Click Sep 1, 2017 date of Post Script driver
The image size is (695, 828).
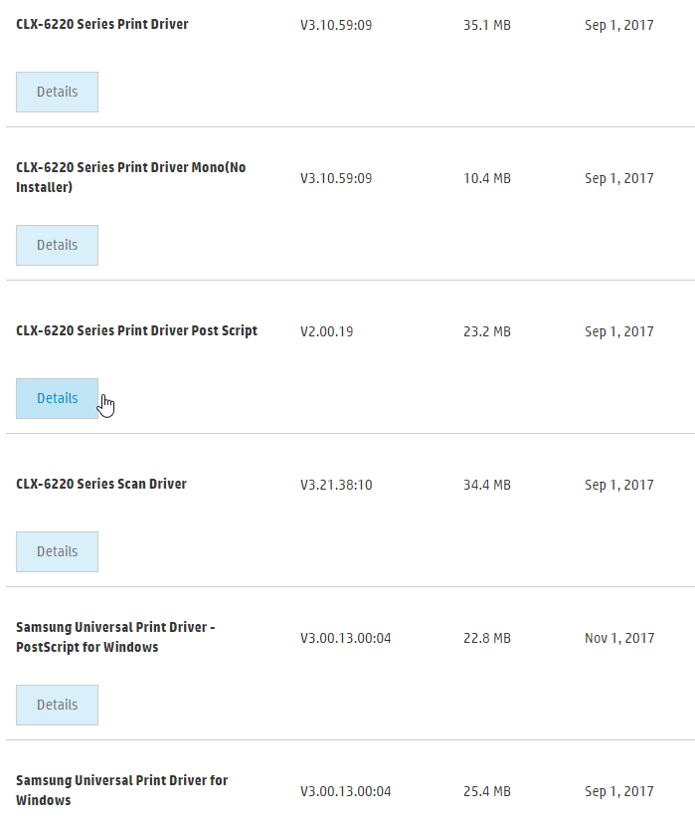point(619,331)
